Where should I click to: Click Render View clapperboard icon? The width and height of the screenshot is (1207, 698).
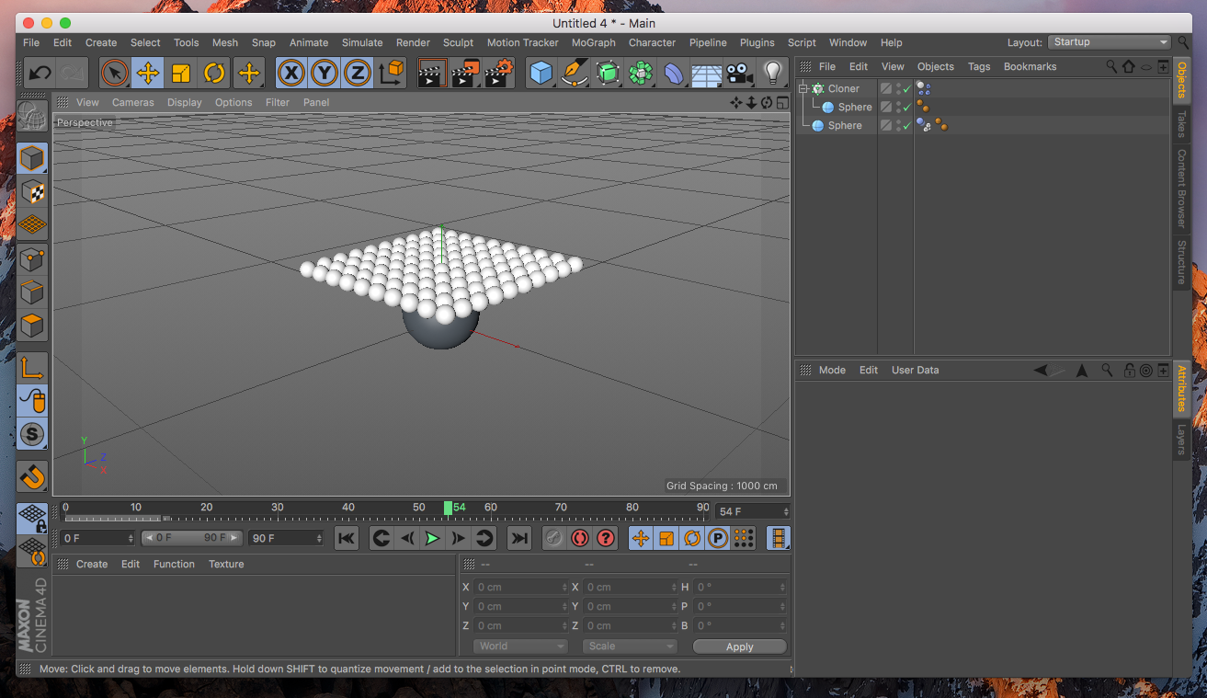(x=432, y=73)
